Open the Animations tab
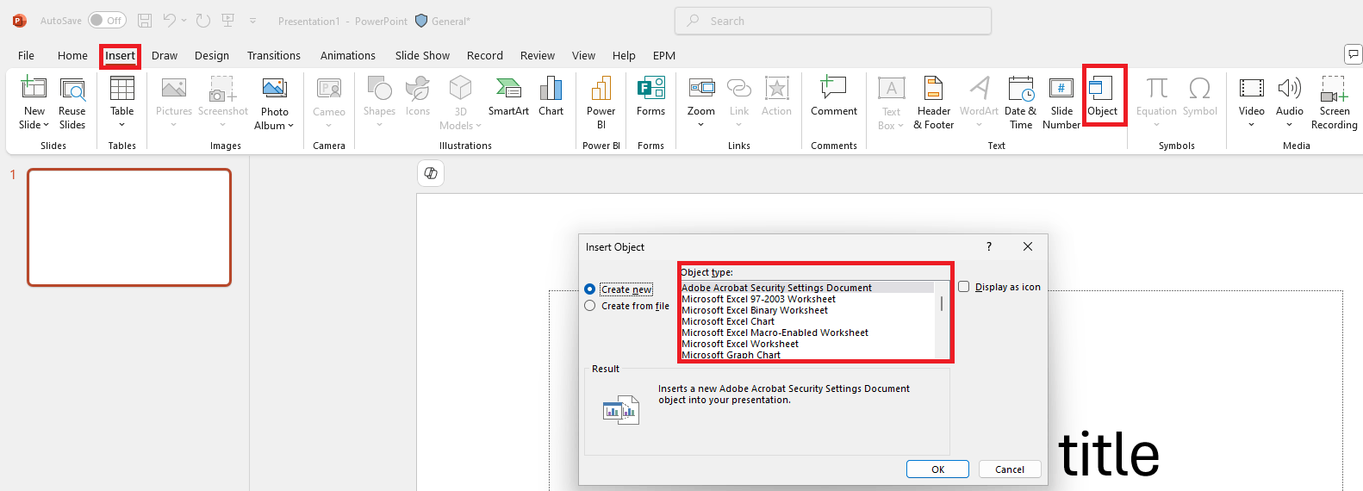Screen dimensions: 1363x491 tap(348, 55)
